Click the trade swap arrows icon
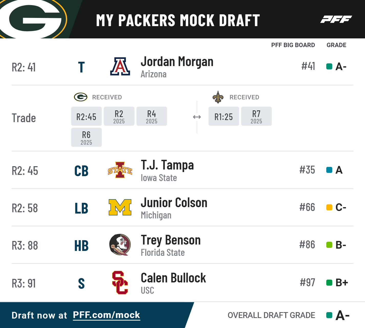The height and width of the screenshot is (328, 365). (197, 117)
